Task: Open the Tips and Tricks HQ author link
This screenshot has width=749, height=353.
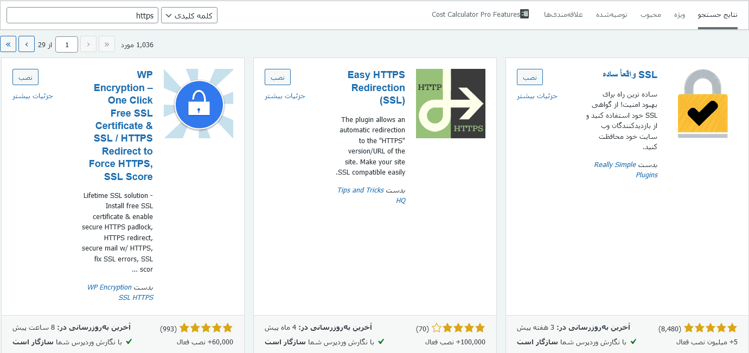Action: (372, 195)
